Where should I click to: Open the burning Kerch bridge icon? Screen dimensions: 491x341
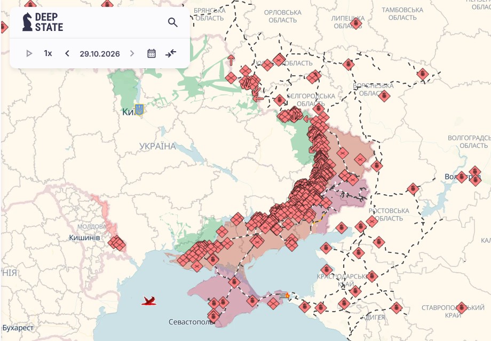coord(284,295)
